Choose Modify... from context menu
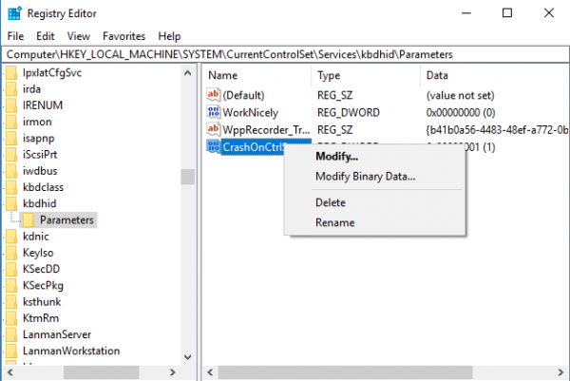The image size is (570, 381). click(336, 157)
